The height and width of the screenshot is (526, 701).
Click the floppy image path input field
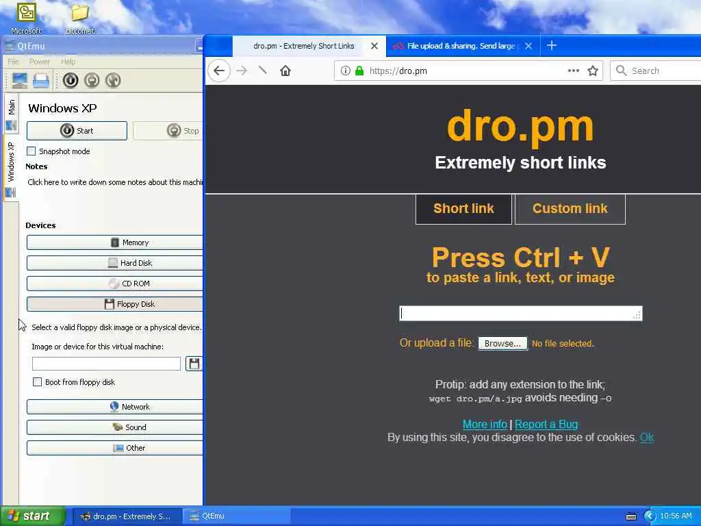[106, 364]
